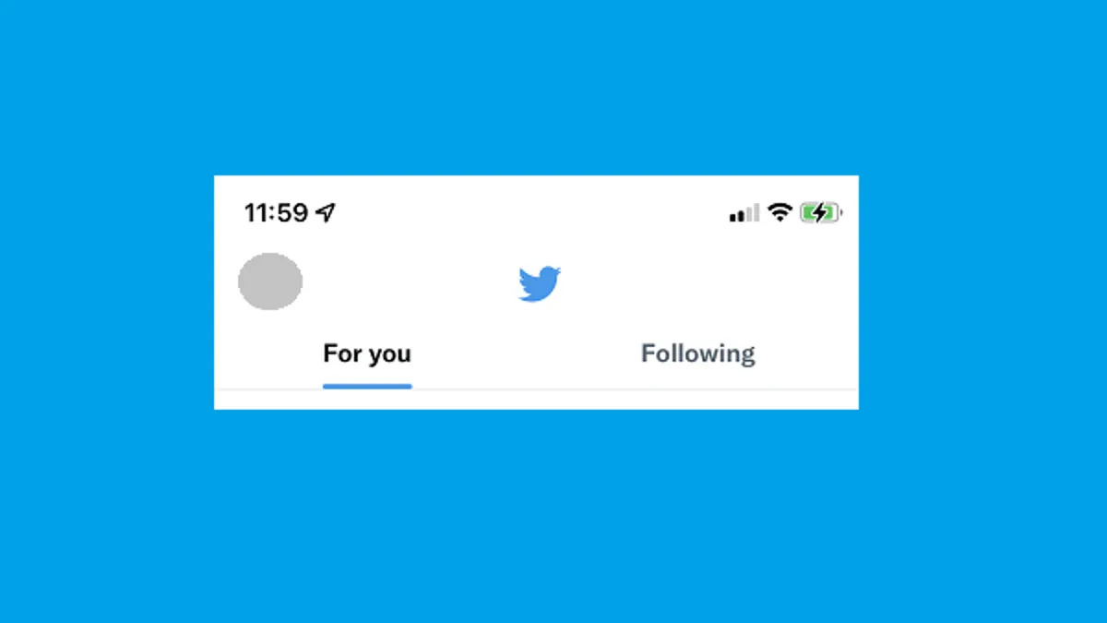Click the lightning bolt inside the battery
The height and width of the screenshot is (623, 1107).
click(x=818, y=213)
